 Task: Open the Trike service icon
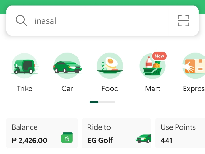pyautogui.click(x=25, y=65)
